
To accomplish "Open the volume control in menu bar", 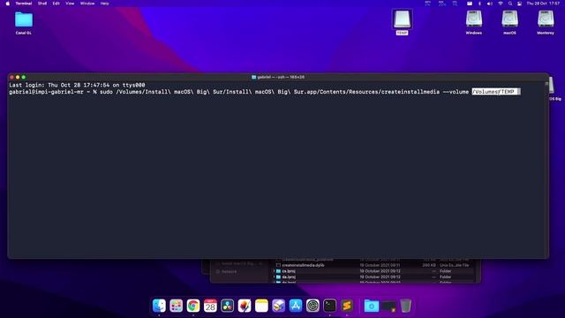I will tap(490, 4).
